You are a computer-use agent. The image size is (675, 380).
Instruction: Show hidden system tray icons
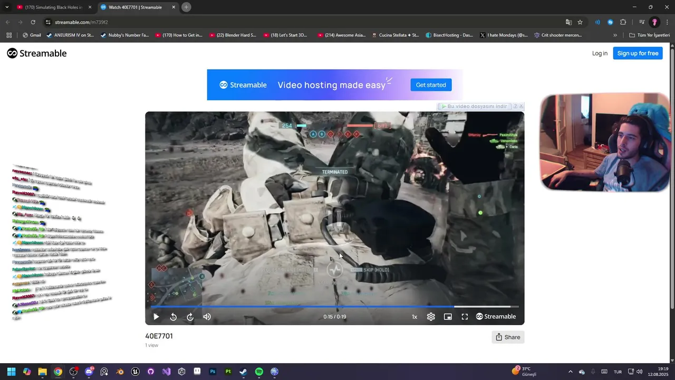[570, 372]
